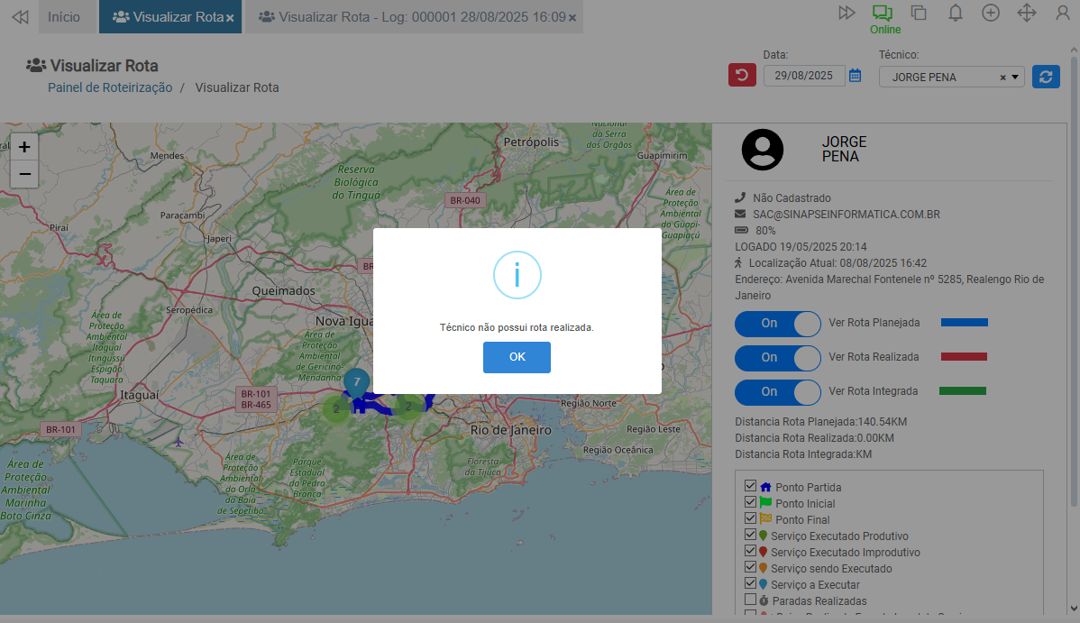
Task: Open the Visualizar Rota Log tab
Action: pyautogui.click(x=411, y=17)
